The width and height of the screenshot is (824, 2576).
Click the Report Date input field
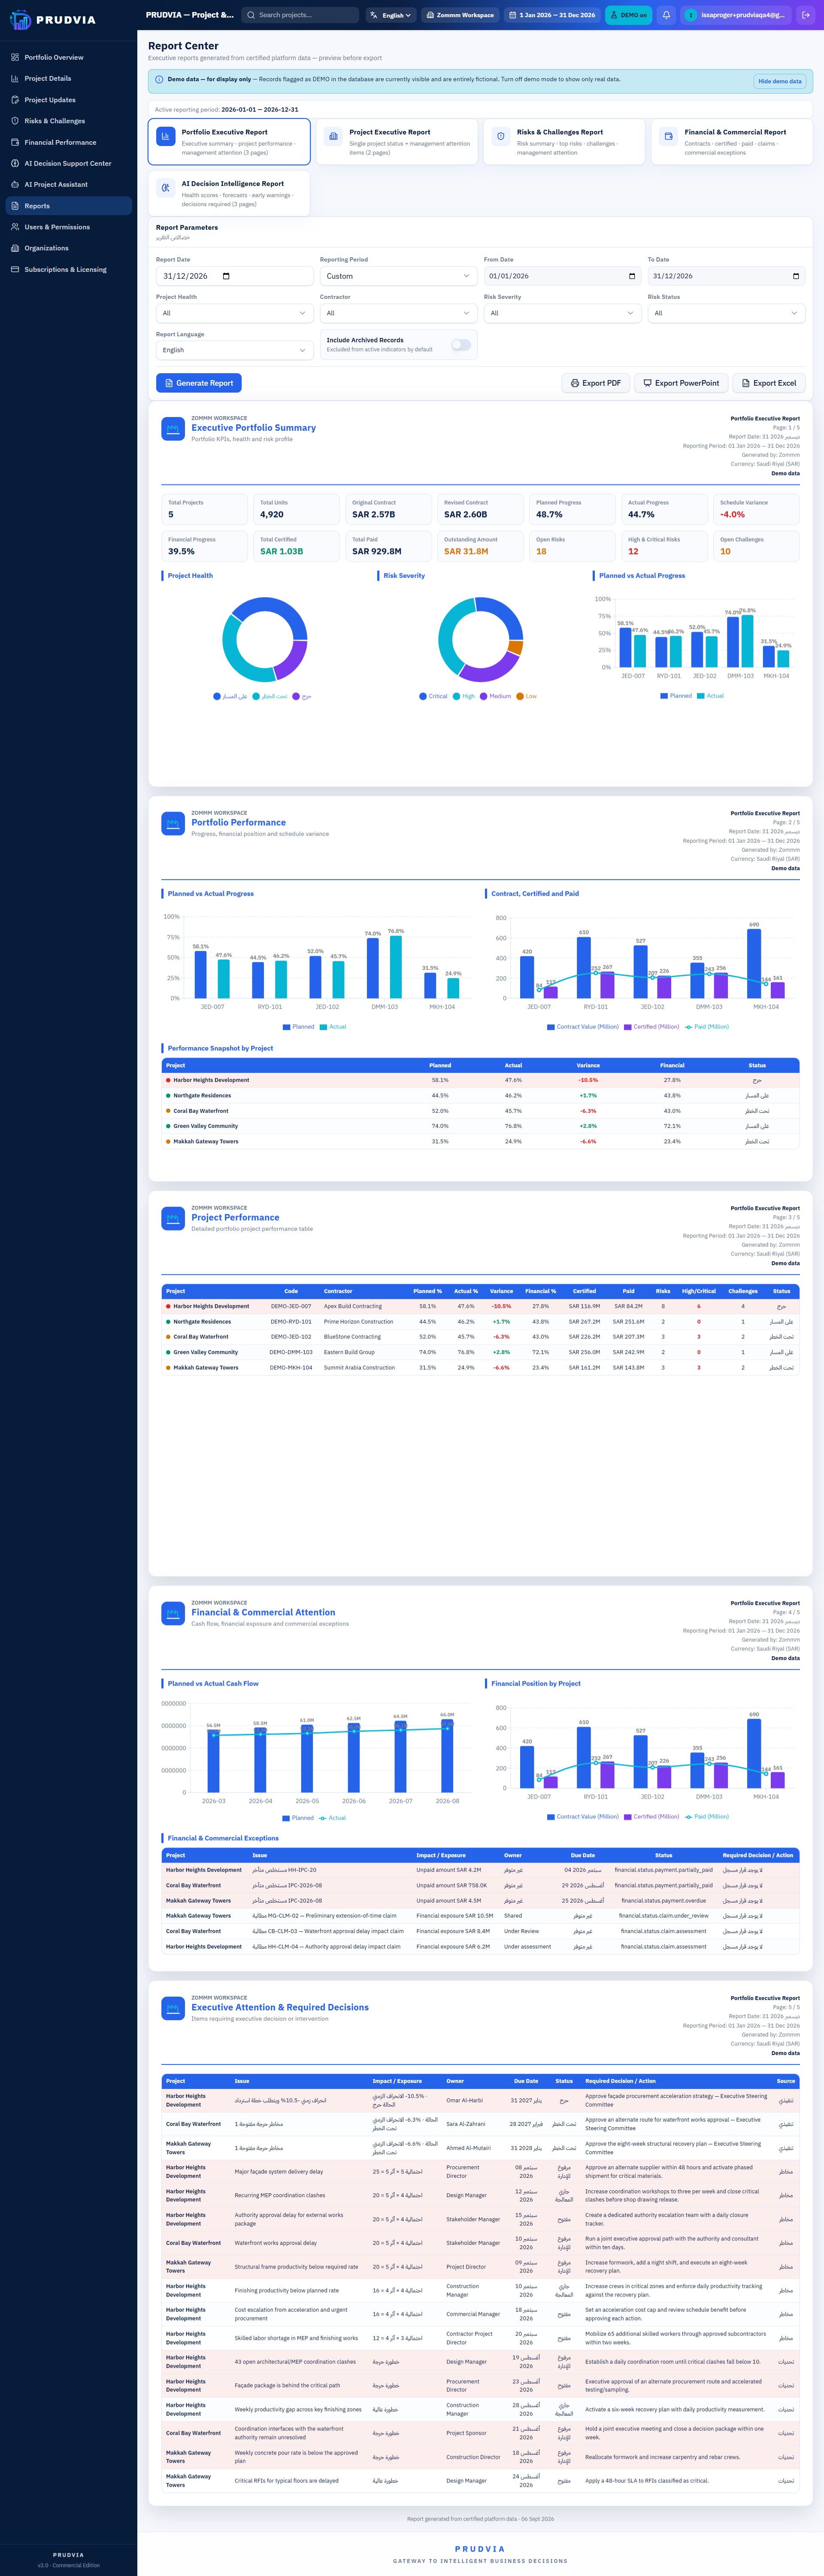tap(235, 276)
